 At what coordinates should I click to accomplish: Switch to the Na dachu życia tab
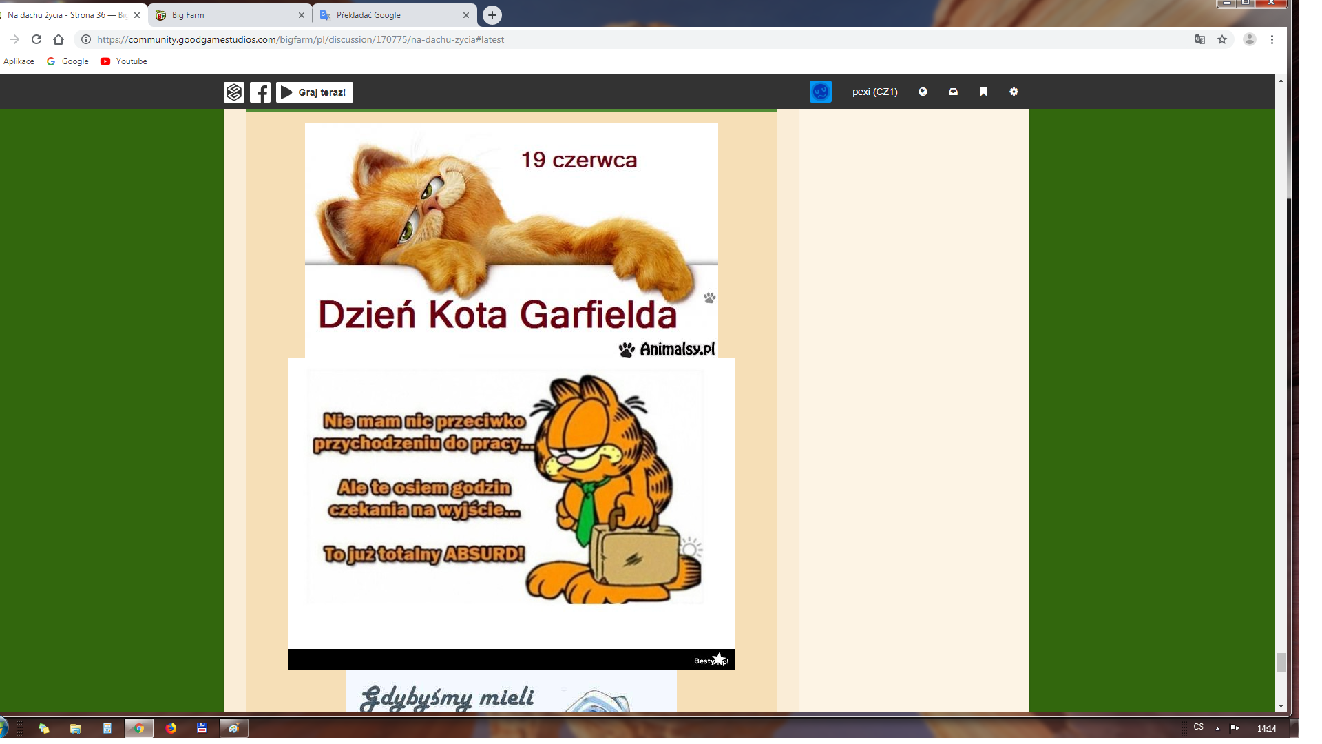click(x=67, y=14)
